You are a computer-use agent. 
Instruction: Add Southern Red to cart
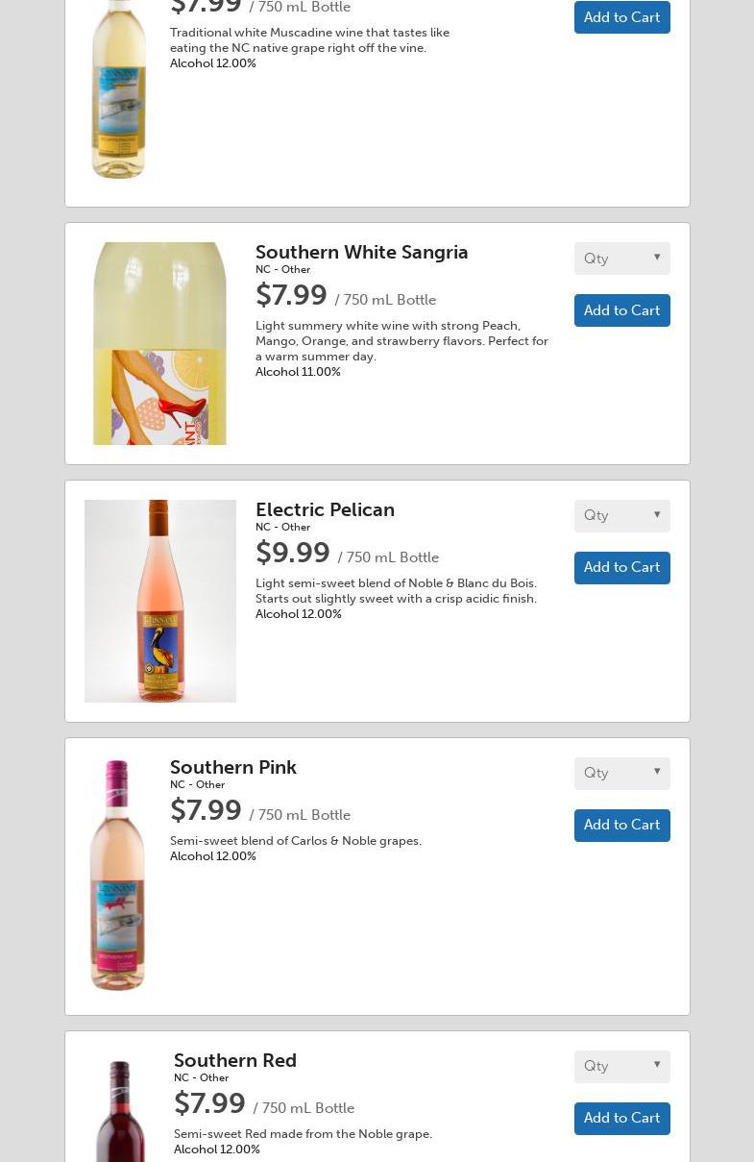621,1119
